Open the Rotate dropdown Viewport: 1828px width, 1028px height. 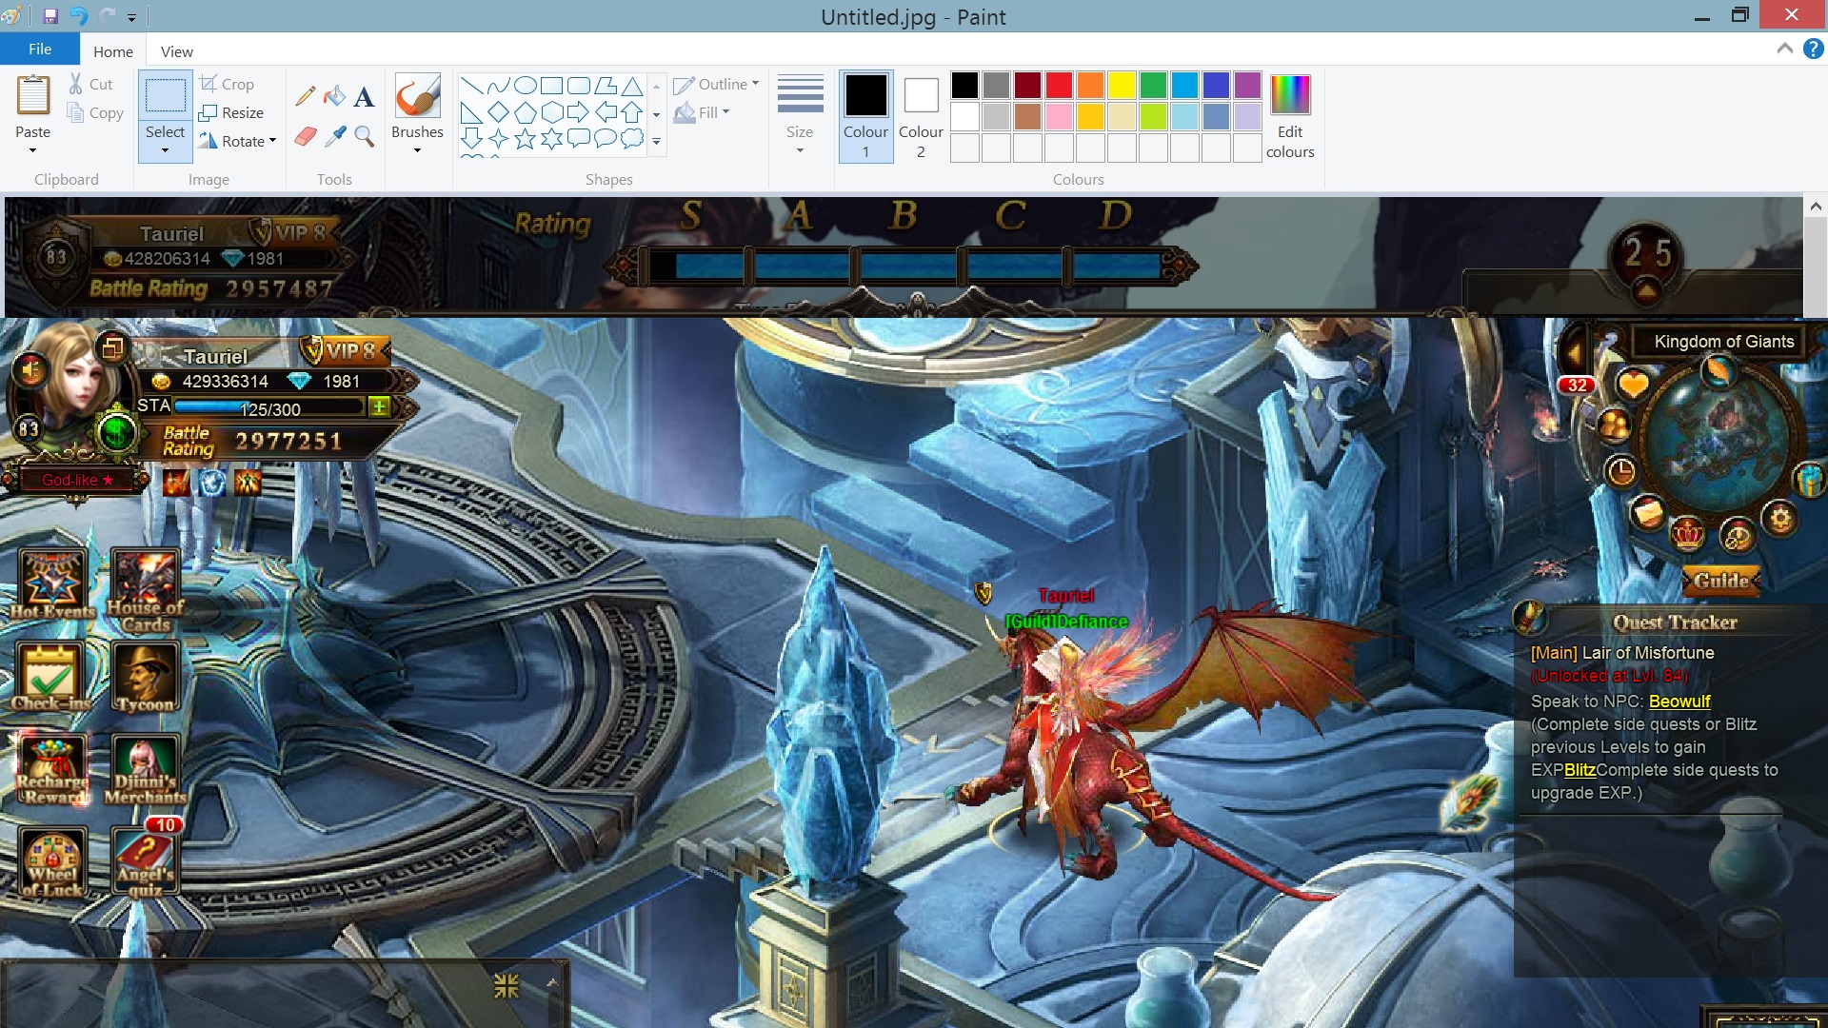pos(273,141)
